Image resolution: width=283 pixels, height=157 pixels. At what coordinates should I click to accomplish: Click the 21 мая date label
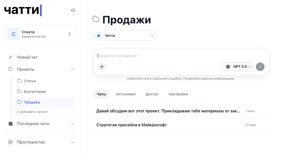click(250, 125)
